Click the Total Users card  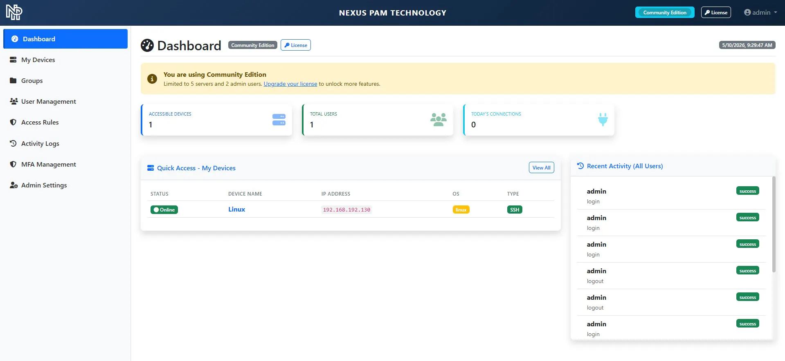coord(378,120)
